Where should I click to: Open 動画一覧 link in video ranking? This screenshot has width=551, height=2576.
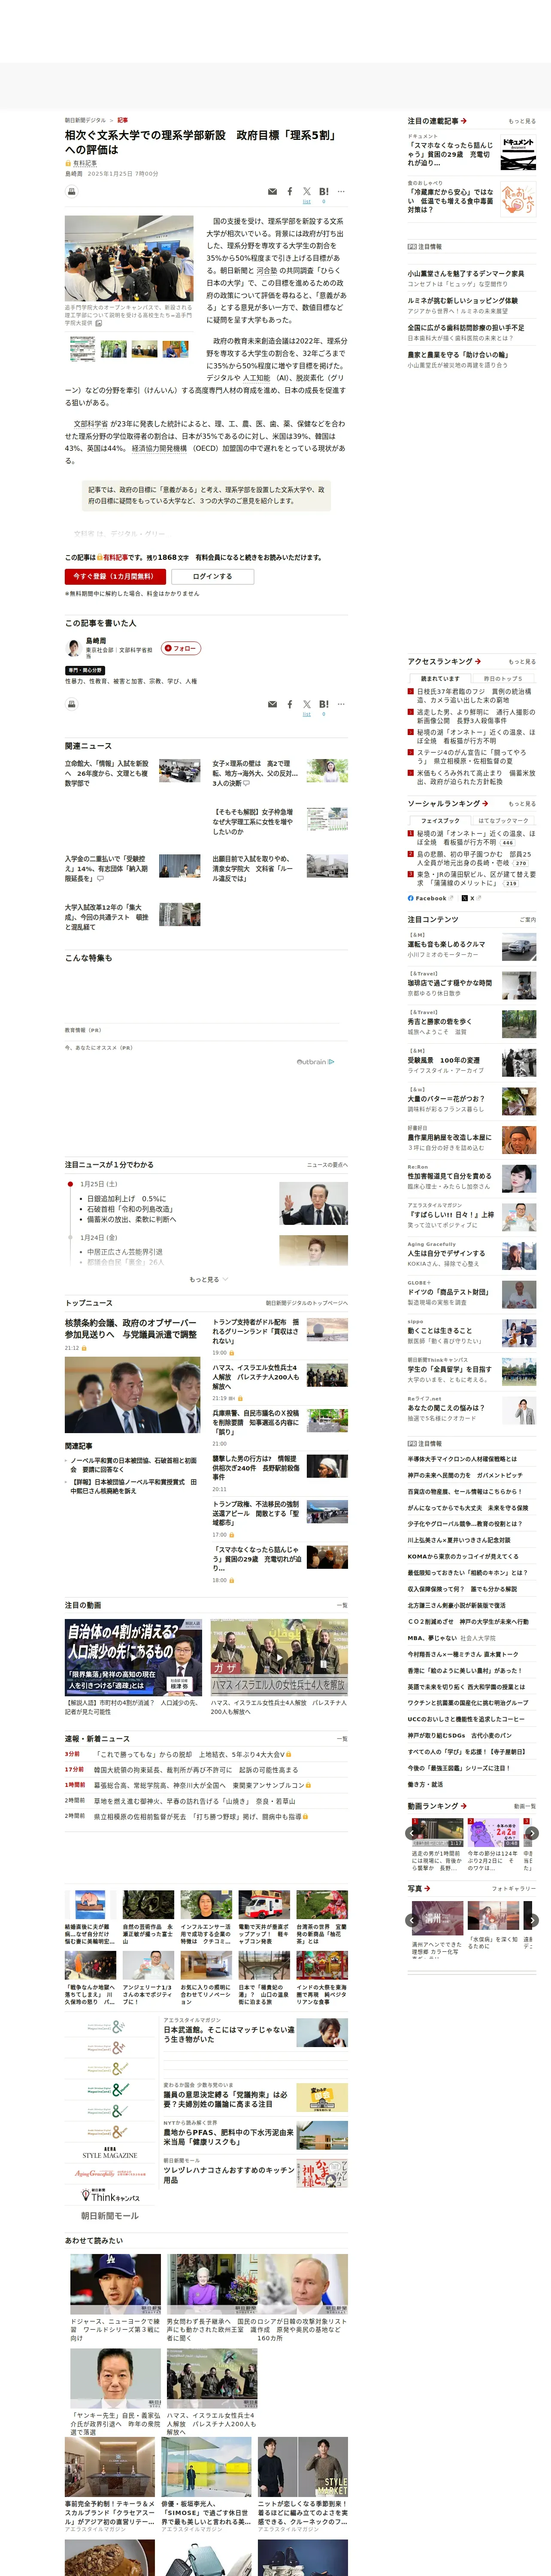coord(524,1806)
